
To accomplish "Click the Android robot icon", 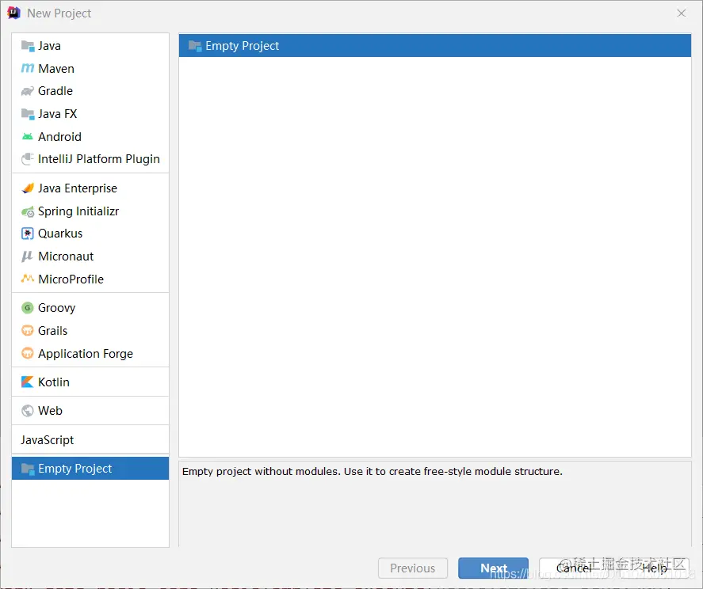I will (x=28, y=137).
